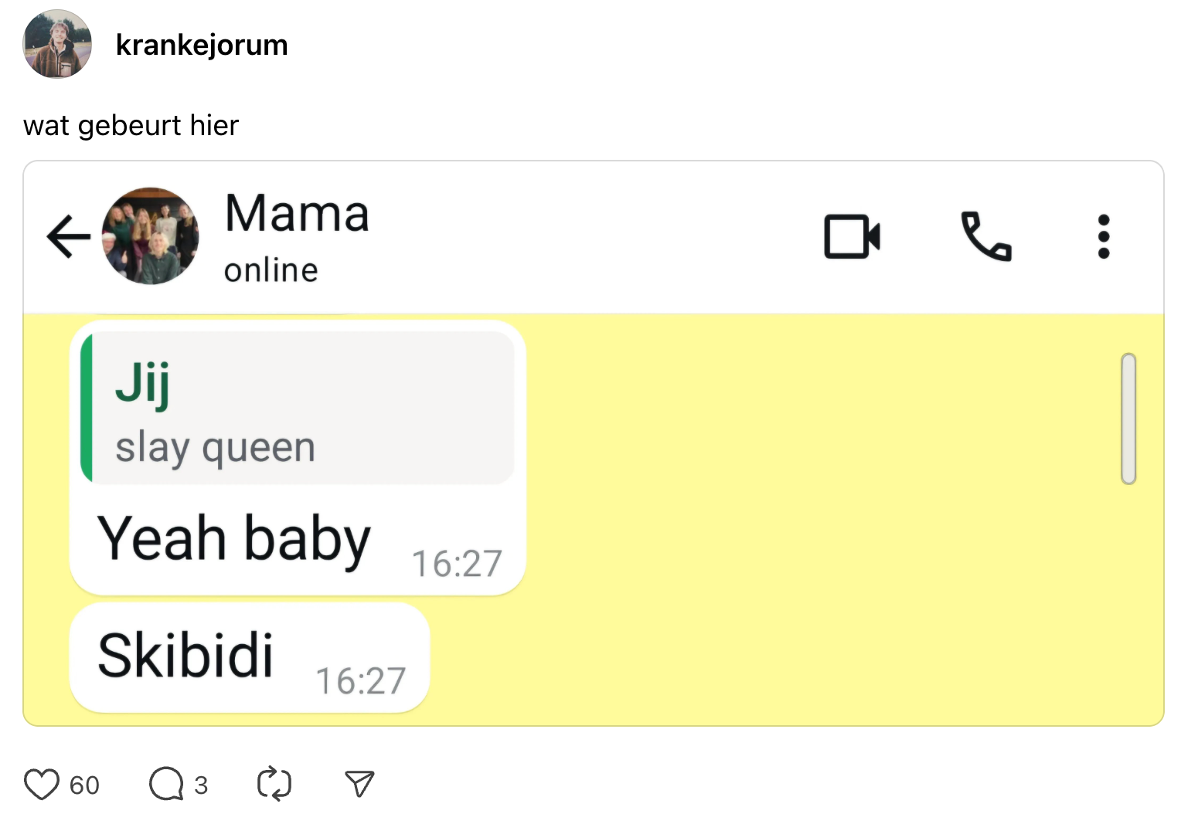
Task: Click the heart like icon
Action: point(42,784)
